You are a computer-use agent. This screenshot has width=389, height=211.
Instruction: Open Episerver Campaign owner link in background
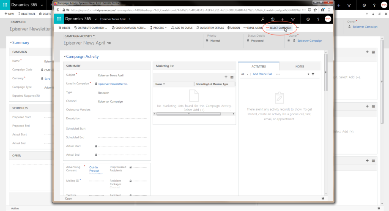click(x=365, y=27)
